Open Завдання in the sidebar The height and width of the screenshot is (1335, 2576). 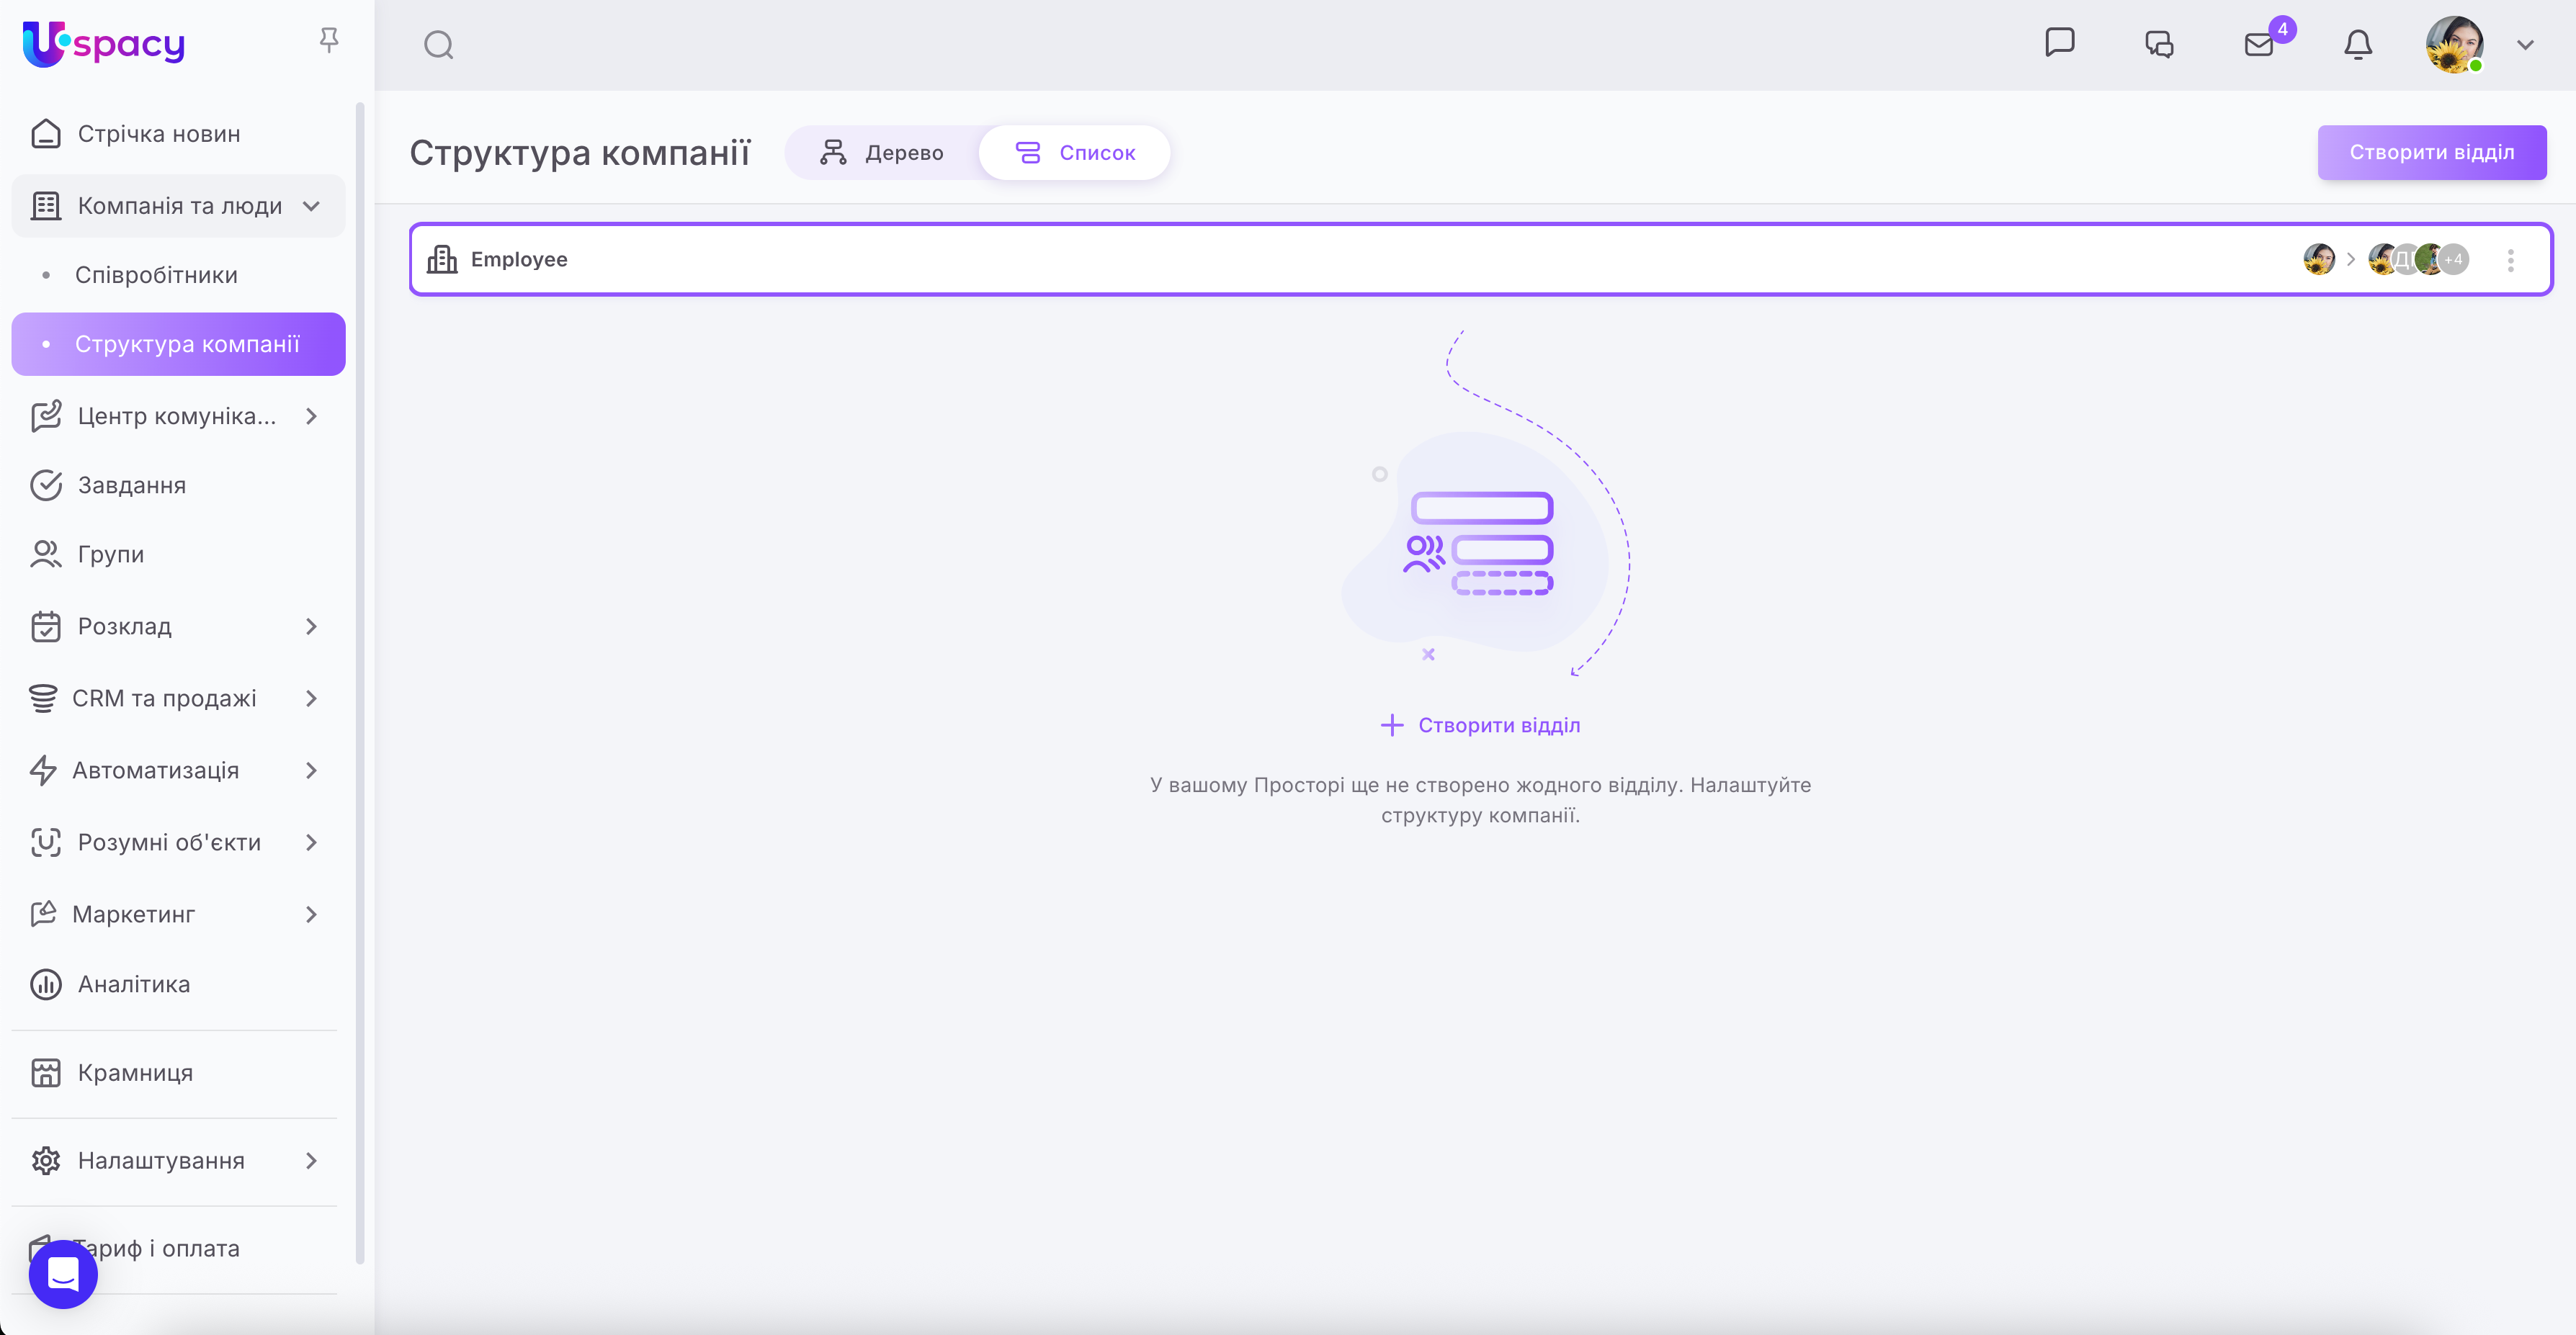click(132, 485)
